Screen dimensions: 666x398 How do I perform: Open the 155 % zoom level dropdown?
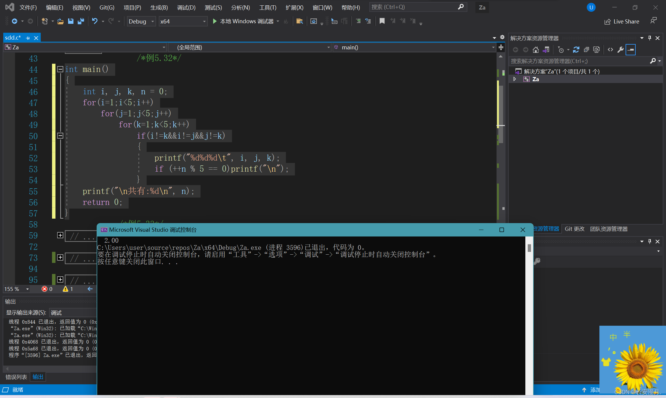coord(27,289)
